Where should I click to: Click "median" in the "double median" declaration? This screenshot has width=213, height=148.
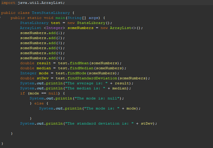(44, 68)
